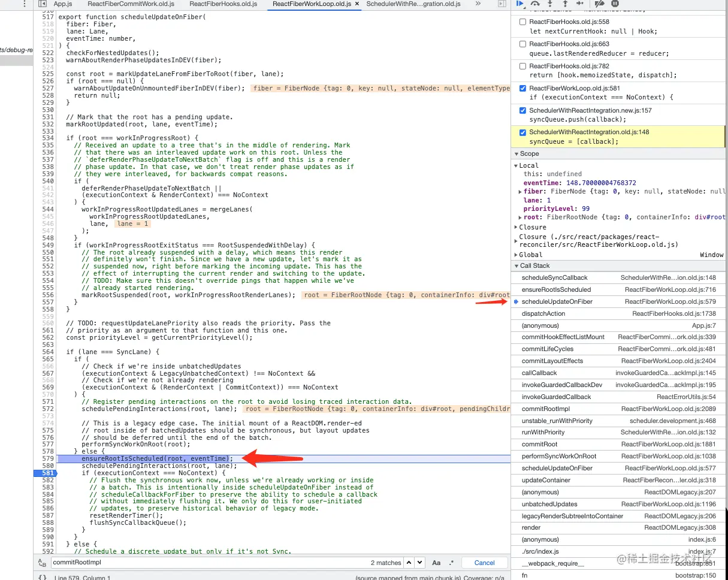Screen dimensions: 728x580
Task: Select unbatchedUpdates stack frame
Action: 618,504
